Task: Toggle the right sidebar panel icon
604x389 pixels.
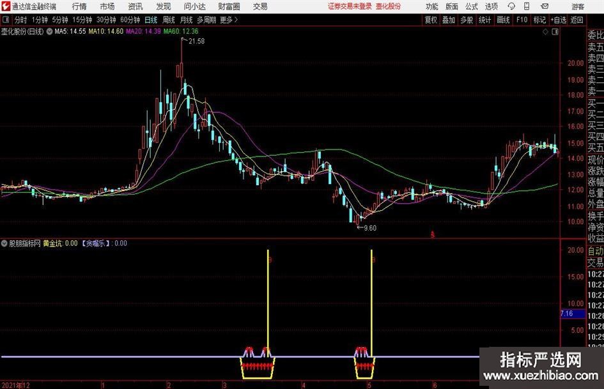Action: coord(555,32)
